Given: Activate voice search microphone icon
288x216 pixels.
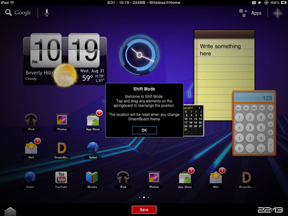Looking at the screenshot, I should [x=47, y=12].
